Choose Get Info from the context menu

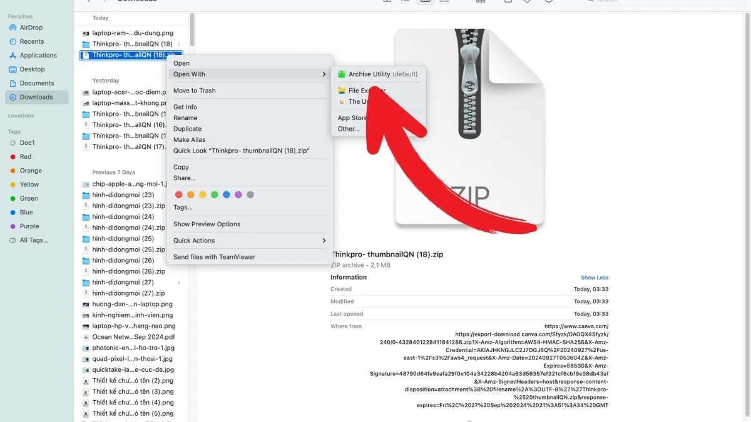pos(185,107)
